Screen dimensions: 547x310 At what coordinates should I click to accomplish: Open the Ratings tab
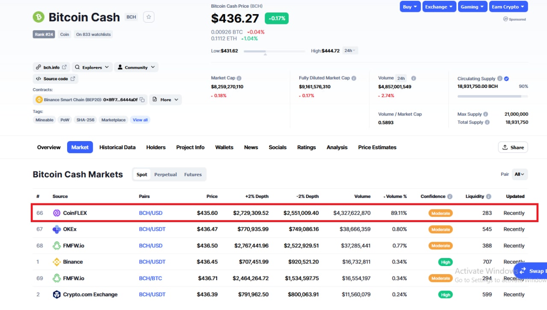[306, 147]
